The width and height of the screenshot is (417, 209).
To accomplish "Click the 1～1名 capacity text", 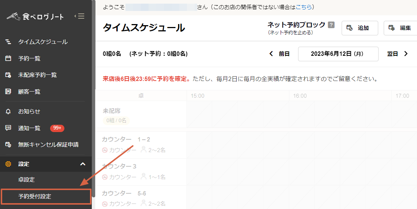I will coord(157,177).
